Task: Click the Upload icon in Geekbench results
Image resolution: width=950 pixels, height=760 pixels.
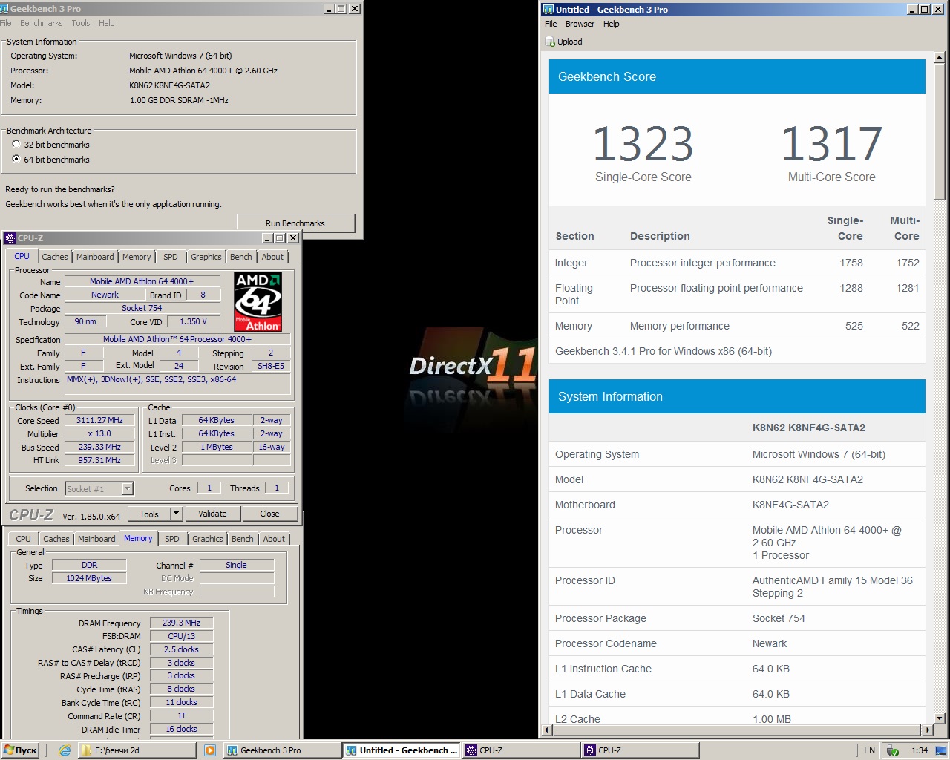Action: pos(550,42)
